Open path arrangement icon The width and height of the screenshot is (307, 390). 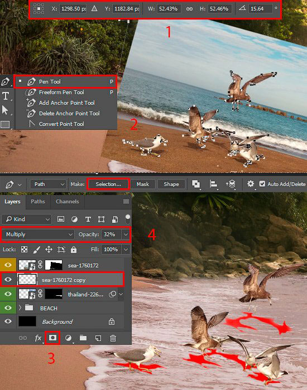coord(231,184)
